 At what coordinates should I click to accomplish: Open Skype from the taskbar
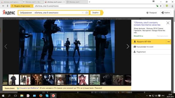tap(47, 96)
